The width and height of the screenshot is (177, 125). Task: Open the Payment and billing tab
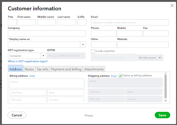[x=66, y=69]
